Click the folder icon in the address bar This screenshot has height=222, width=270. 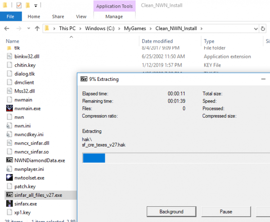pyautogui.click(x=47, y=28)
